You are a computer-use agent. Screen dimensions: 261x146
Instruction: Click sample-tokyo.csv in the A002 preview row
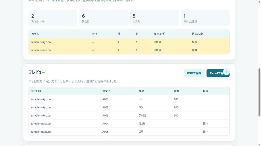tap(41, 107)
